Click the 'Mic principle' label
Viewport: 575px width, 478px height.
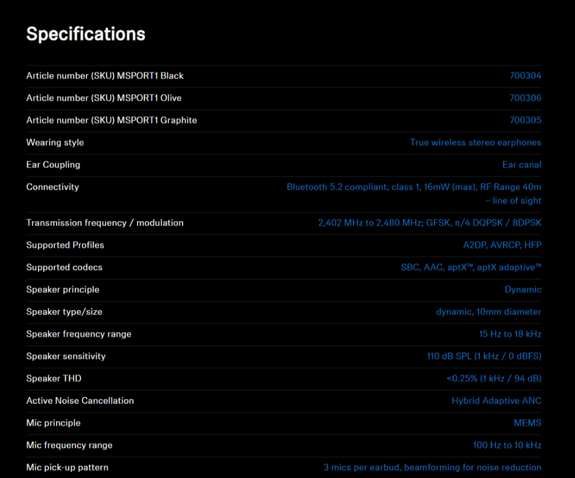(53, 423)
